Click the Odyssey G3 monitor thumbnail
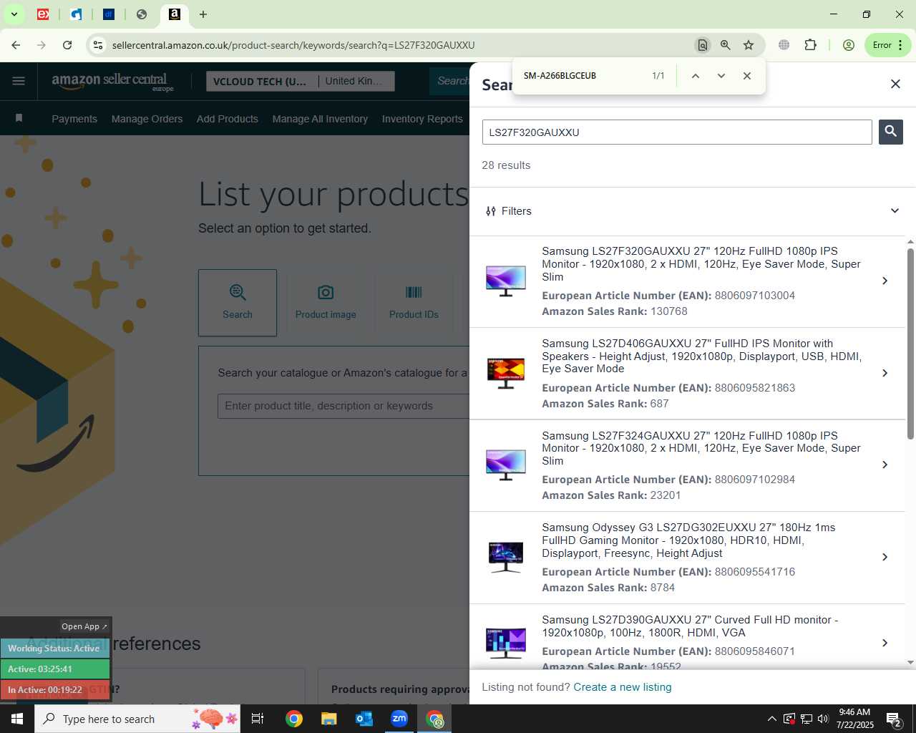916x733 pixels. pyautogui.click(x=506, y=557)
